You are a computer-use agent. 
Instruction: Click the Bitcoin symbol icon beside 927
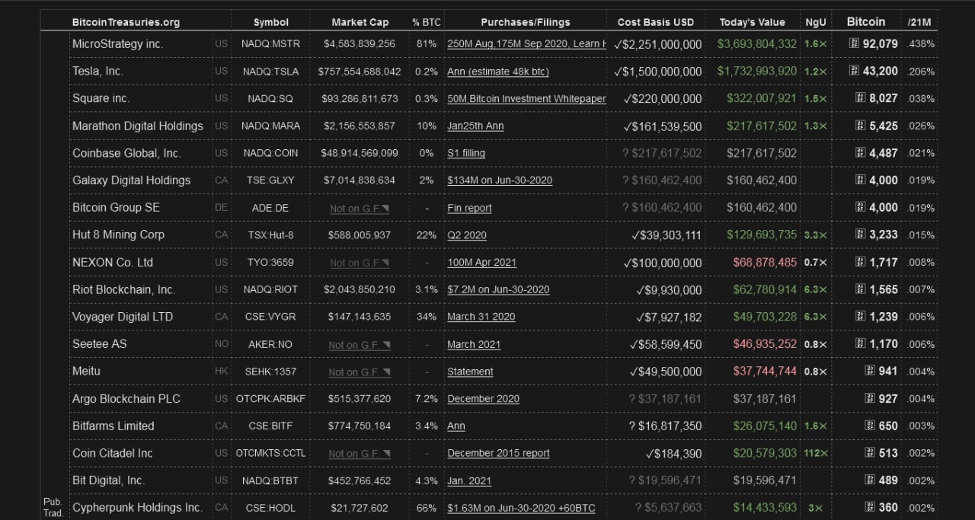coord(870,398)
